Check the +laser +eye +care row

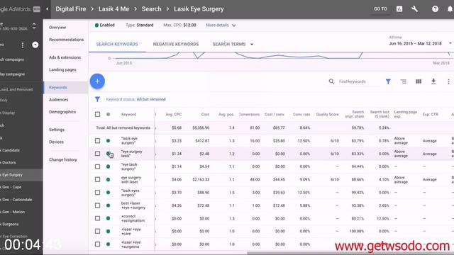tap(98, 232)
